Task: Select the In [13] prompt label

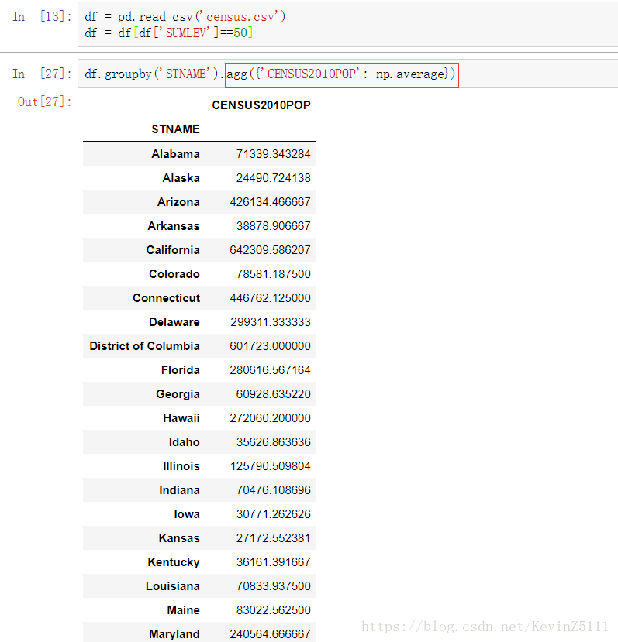Action: click(x=42, y=17)
